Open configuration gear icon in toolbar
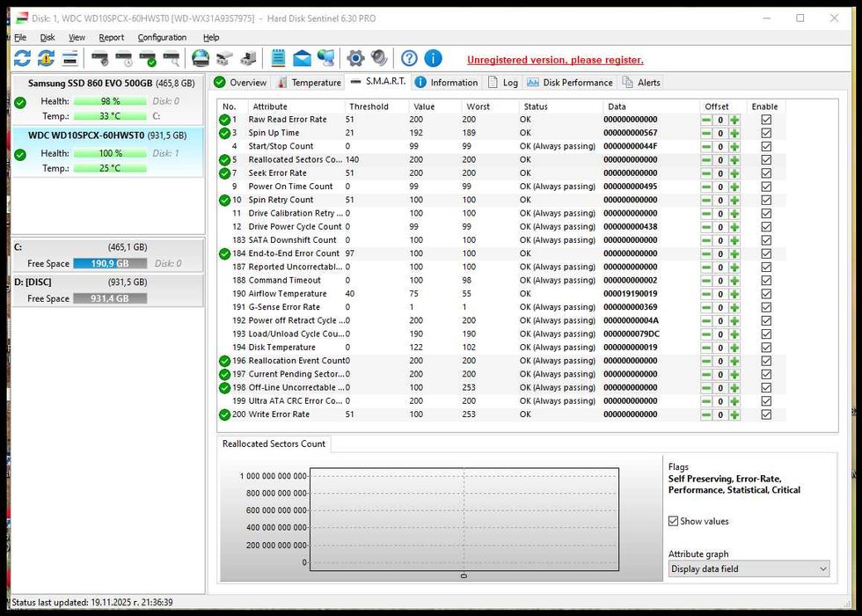Viewport: 862px width, 616px height. tap(355, 58)
